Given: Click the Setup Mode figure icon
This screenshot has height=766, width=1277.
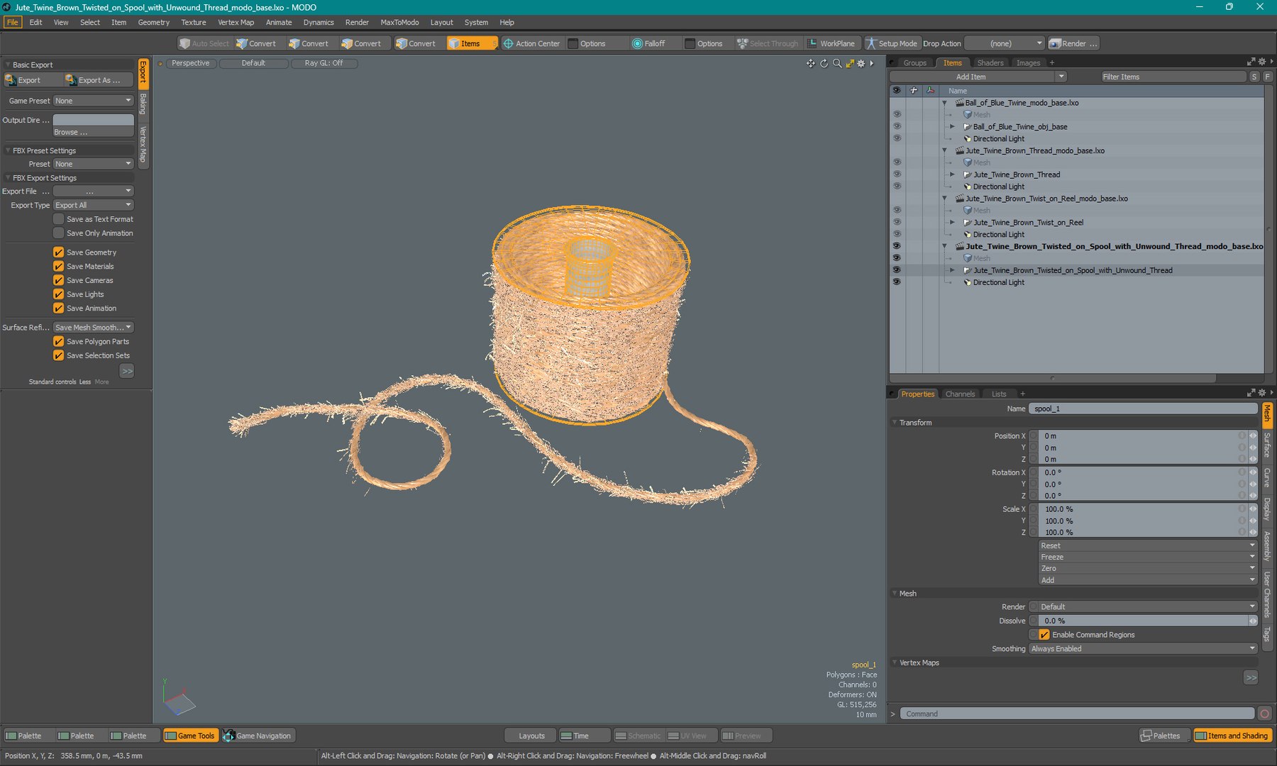Looking at the screenshot, I should tap(870, 44).
